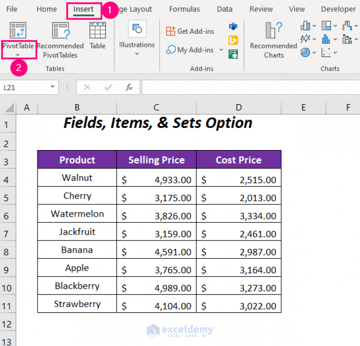360x346 pixels.
Task: Expand the PivotTable dropdown arrow
Action: (18, 55)
